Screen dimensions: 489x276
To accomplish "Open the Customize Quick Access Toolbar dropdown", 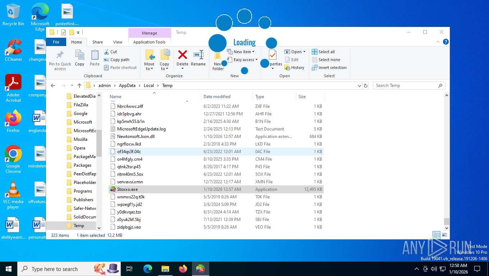I will click(x=78, y=32).
